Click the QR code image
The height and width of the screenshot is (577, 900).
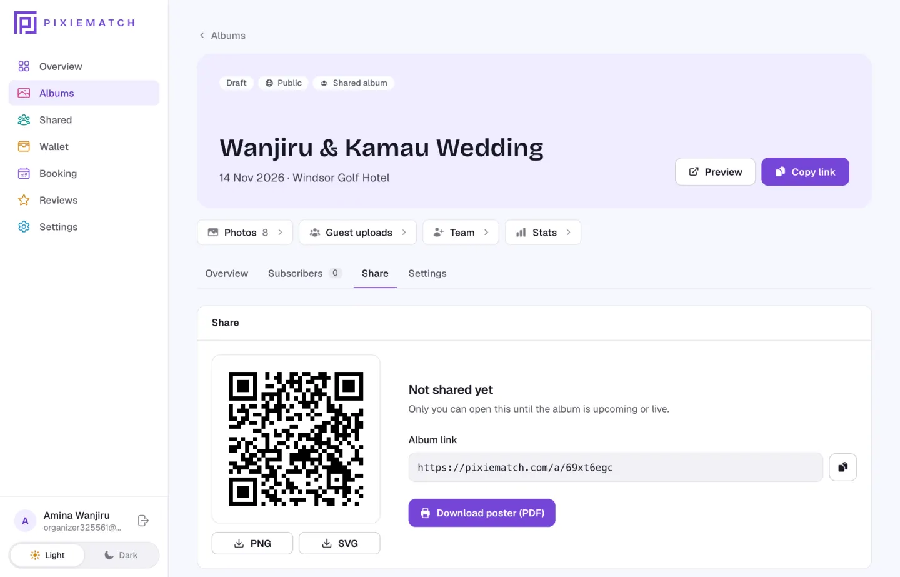pyautogui.click(x=296, y=439)
